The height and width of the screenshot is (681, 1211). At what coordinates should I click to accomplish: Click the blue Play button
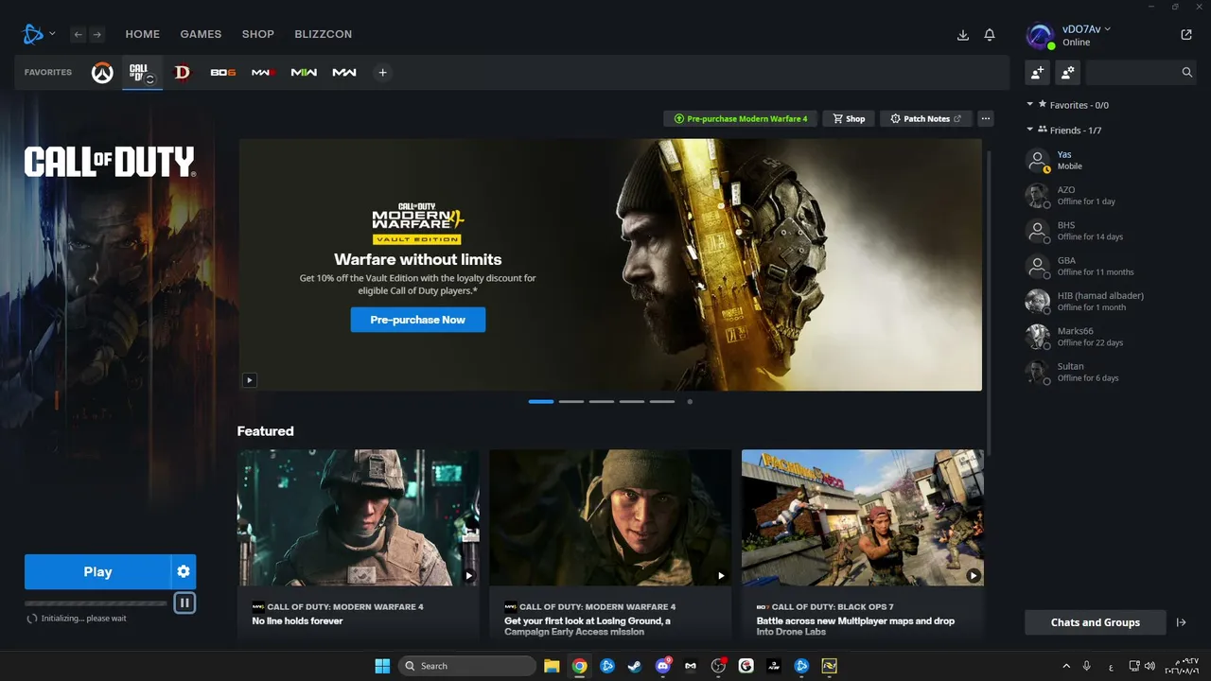[97, 571]
